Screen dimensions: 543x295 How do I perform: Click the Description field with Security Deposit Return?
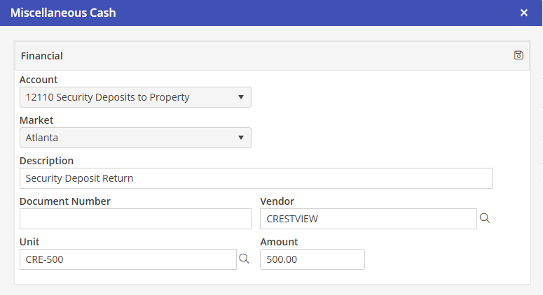pos(256,178)
